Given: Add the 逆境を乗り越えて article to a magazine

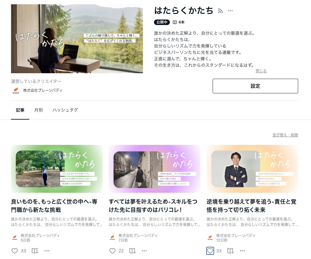Looking at the screenshot, I should click(230, 251).
